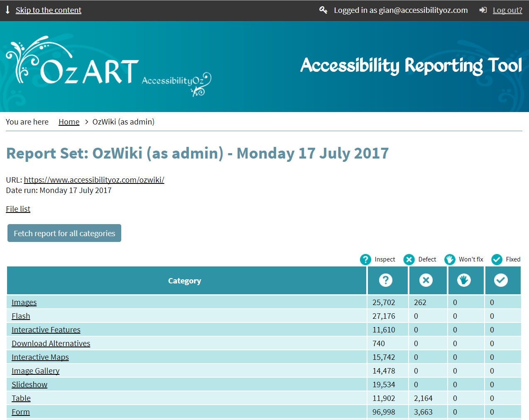Click the key icon beside Logged in as
The image size is (529, 420).
coord(323,10)
